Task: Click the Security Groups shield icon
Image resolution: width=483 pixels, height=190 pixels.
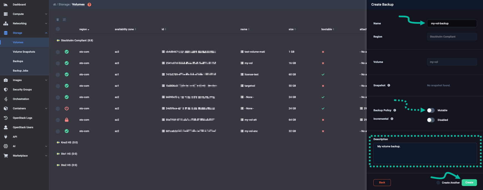Action: pyautogui.click(x=6, y=90)
